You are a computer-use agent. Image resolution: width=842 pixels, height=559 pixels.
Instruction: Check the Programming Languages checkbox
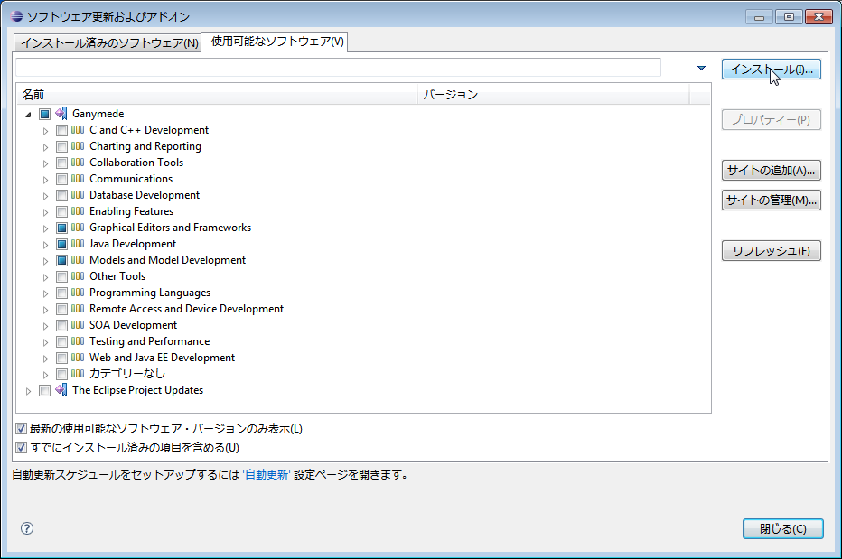coord(61,293)
